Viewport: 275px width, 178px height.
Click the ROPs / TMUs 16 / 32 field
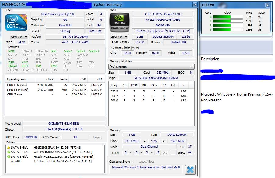click(139, 42)
